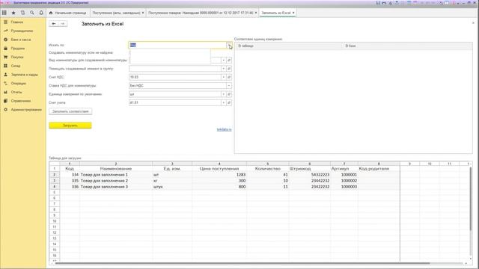Expand Поместить создаваемый элемент в группу dropdown
Image resolution: width=479 pixels, height=269 pixels.
click(x=223, y=69)
